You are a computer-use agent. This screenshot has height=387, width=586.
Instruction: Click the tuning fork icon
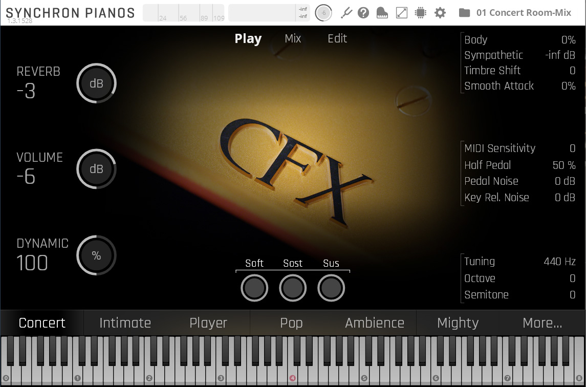[346, 13]
